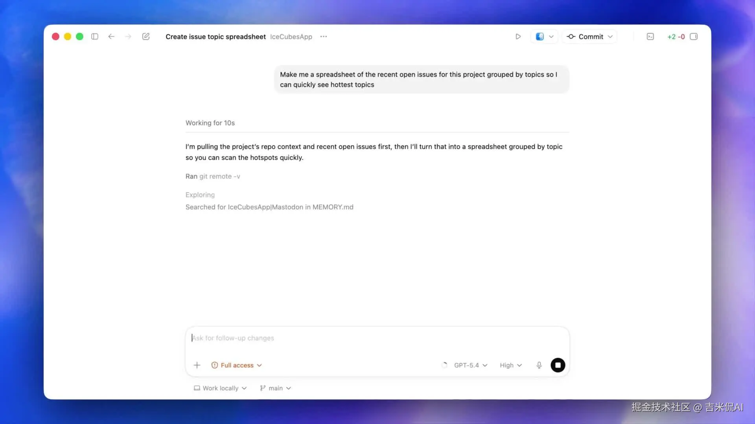Screen dimensions: 755x424
Task: Stop the running task
Action: pos(558,365)
